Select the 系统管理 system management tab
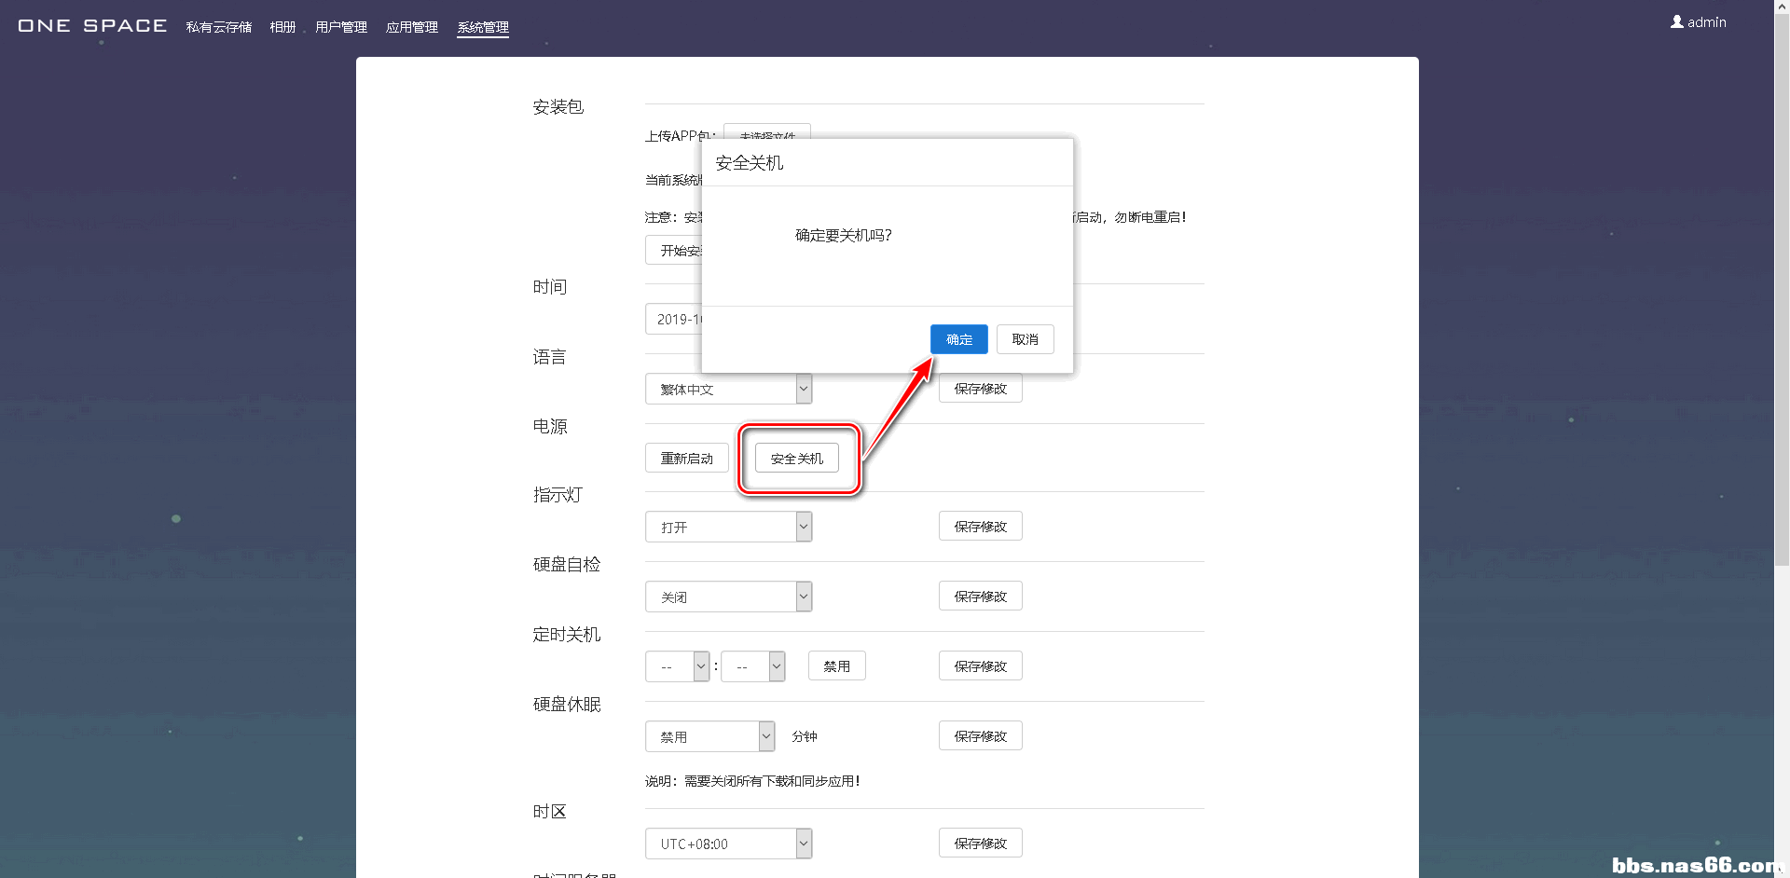Screen dimensions: 1790x878 482,27
